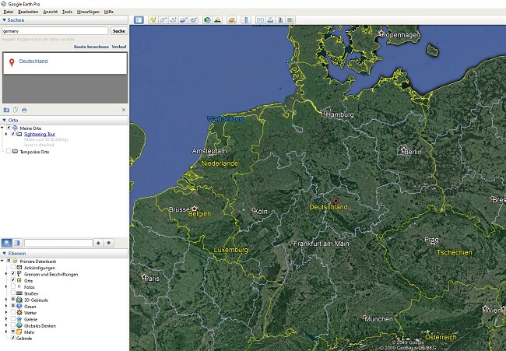The height and width of the screenshot is (351, 506).
Task: Show historical imagery with the clock icon
Action: point(207,20)
